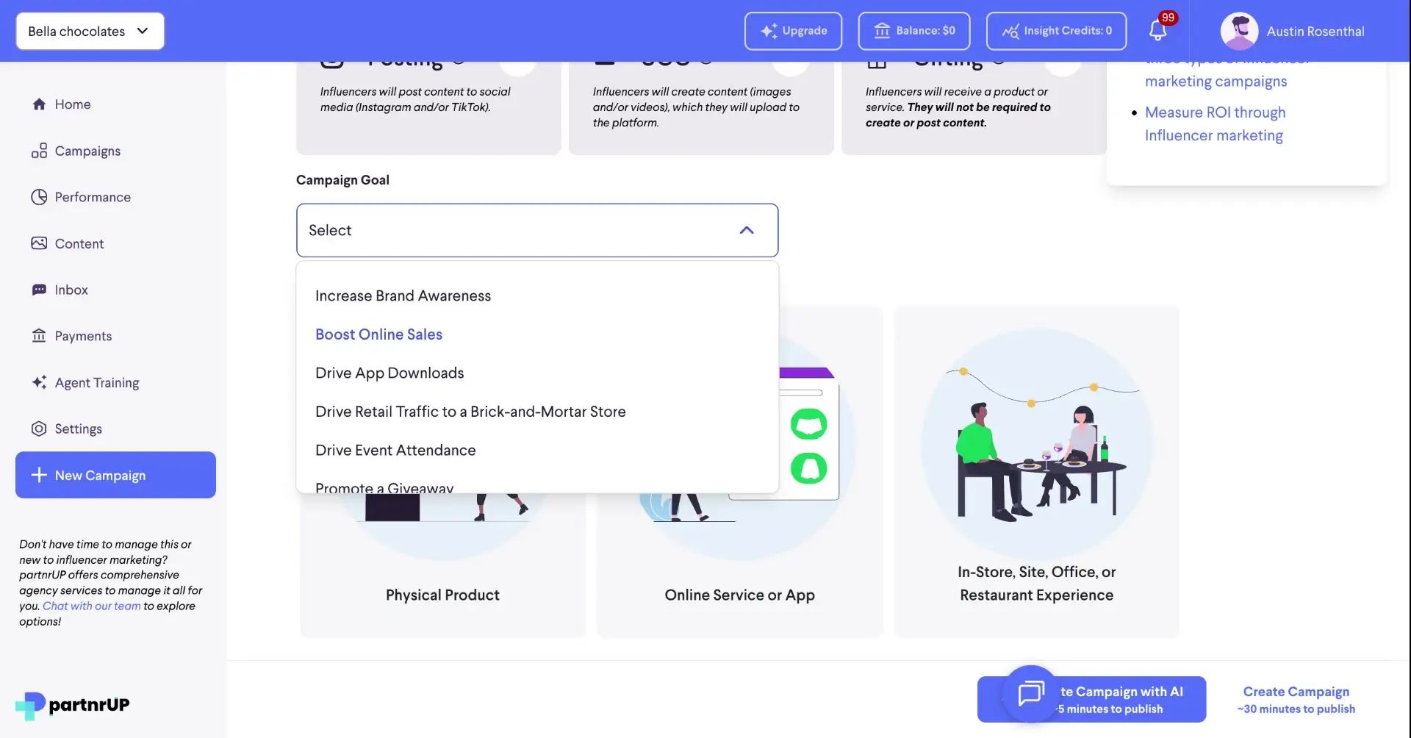Open the Performance section
Image resolution: width=1411 pixels, height=738 pixels.
(39, 196)
